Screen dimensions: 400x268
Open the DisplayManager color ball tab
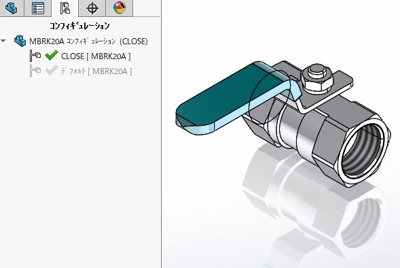pos(119,7)
